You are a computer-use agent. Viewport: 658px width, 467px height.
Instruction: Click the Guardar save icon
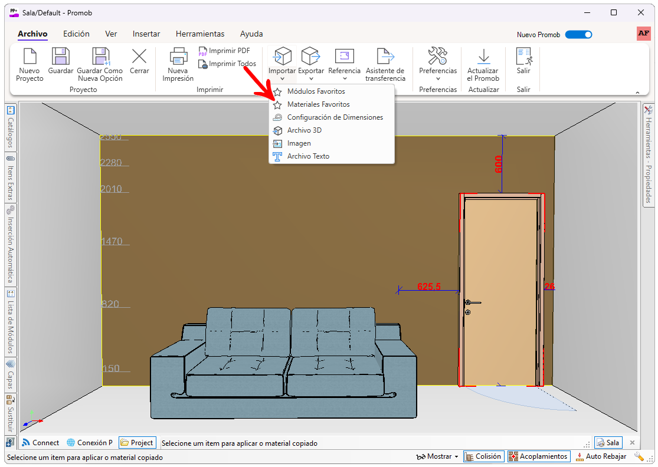click(x=61, y=57)
